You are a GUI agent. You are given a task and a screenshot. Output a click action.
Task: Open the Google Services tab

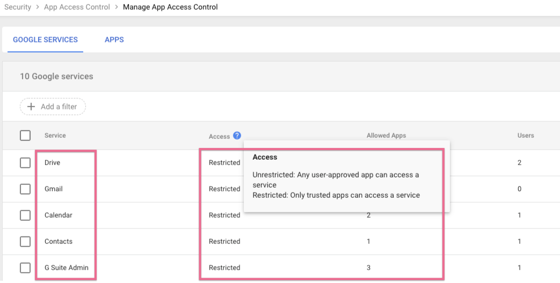pos(45,40)
